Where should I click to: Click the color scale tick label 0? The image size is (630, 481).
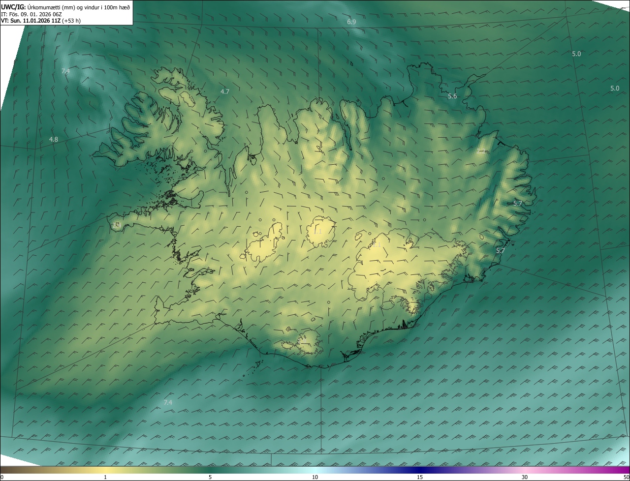(2, 478)
